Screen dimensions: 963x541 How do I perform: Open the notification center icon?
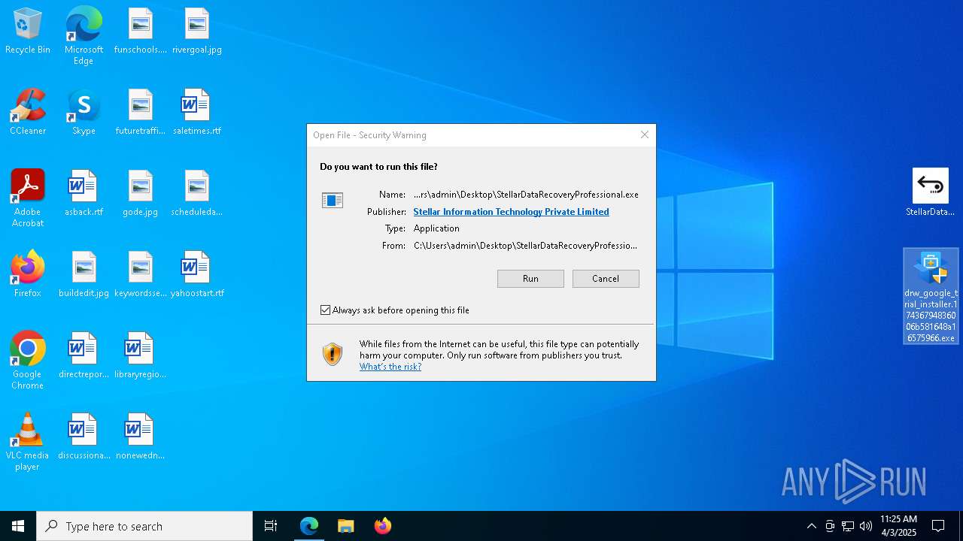[x=938, y=526]
